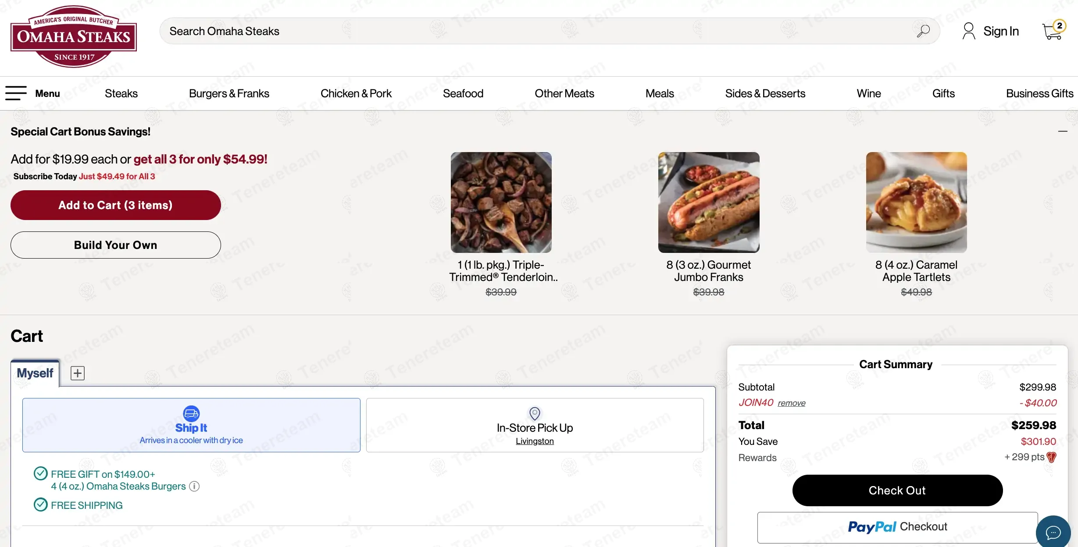Screen dimensions: 1078x547
Task: Add a new recipient with plus icon
Action: 78,373
